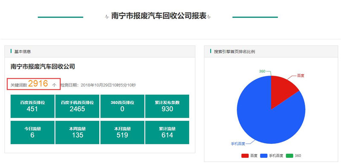The image size is (341, 165).
Task: Select the 本周流量 135 tile
Action: coord(77,132)
